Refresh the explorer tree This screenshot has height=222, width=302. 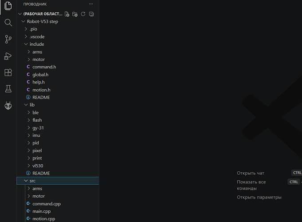[83, 14]
